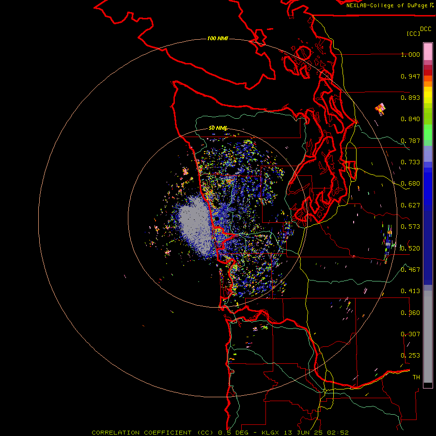Select the 1.000 scale value
436x436 pixels.
click(x=410, y=54)
